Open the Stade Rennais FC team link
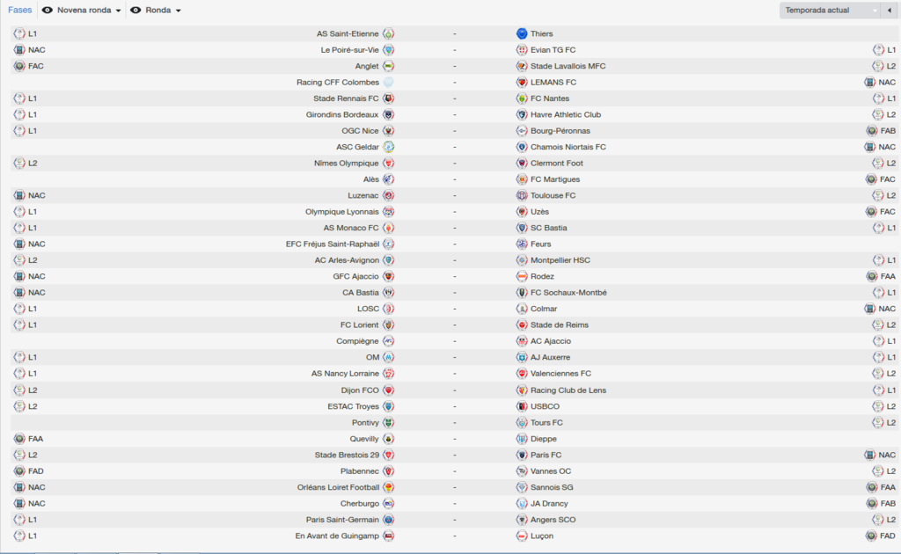Viewport: 901px width, 554px height. pos(346,98)
